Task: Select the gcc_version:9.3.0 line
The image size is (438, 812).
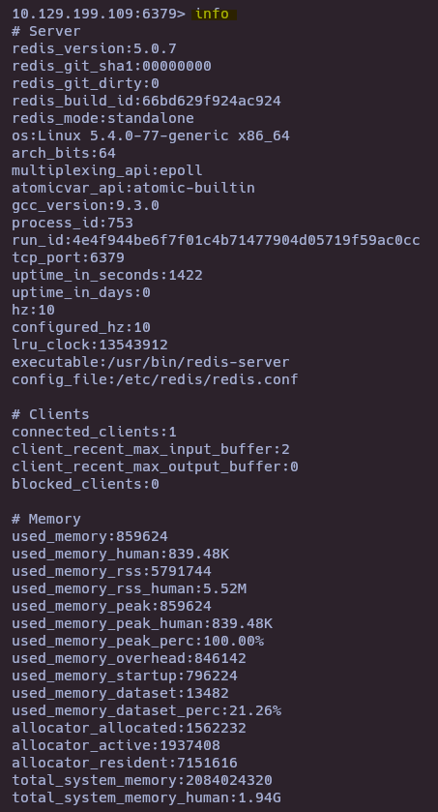Action: (x=85, y=205)
